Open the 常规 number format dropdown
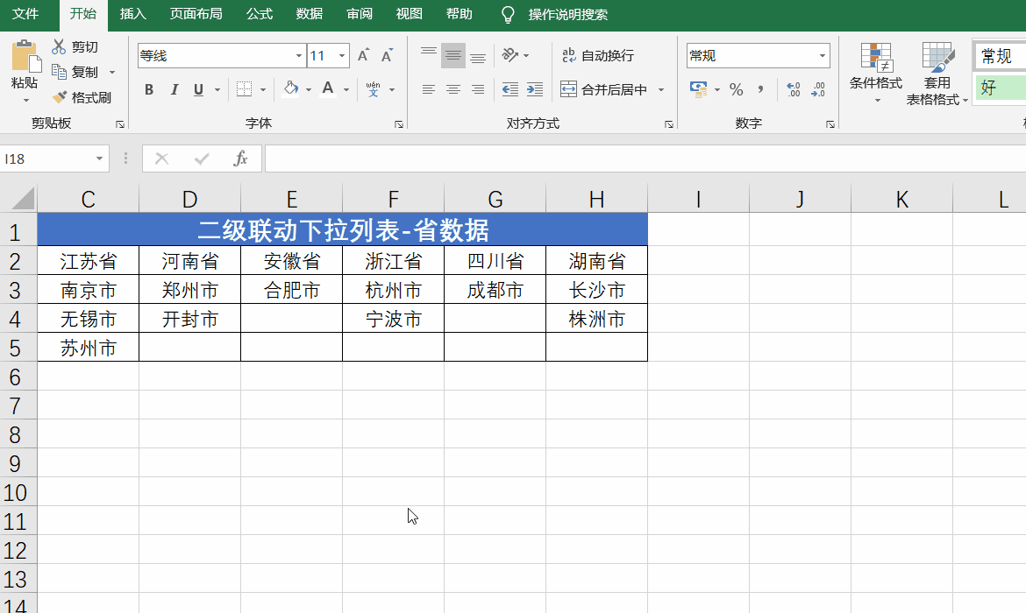The width and height of the screenshot is (1026, 613). coord(822,55)
